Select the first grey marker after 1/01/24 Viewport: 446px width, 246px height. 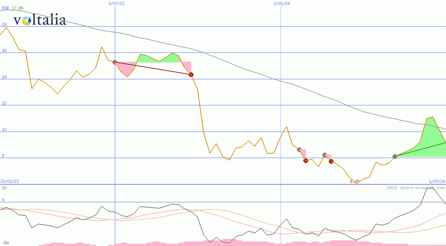pos(299,149)
